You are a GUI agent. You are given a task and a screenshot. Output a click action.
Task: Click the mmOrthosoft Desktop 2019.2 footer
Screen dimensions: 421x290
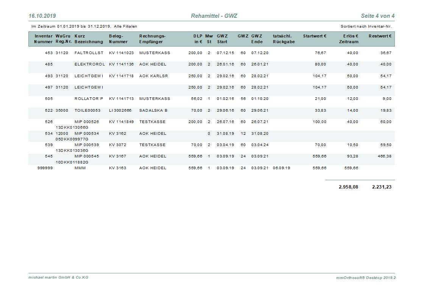point(366,278)
